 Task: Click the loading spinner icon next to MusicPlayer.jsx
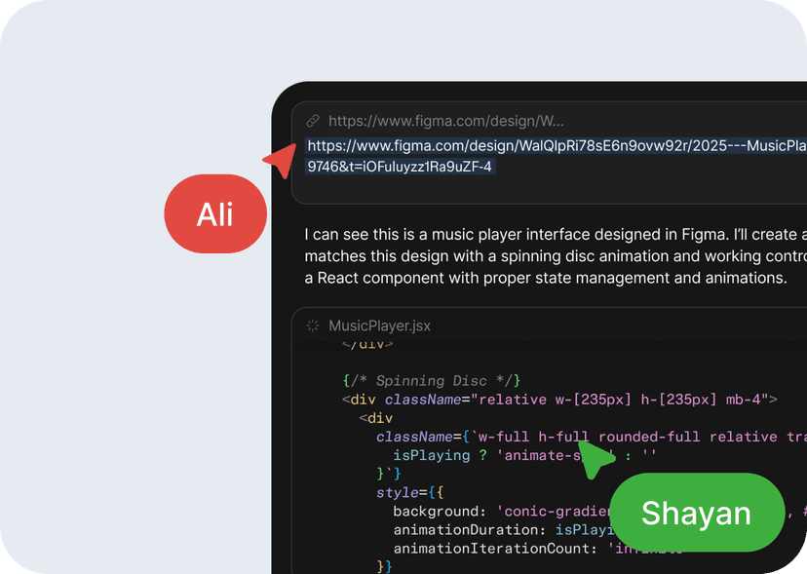click(x=313, y=325)
